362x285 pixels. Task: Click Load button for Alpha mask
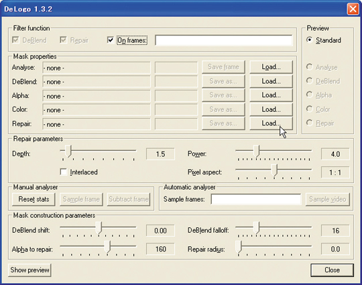tap(271, 95)
